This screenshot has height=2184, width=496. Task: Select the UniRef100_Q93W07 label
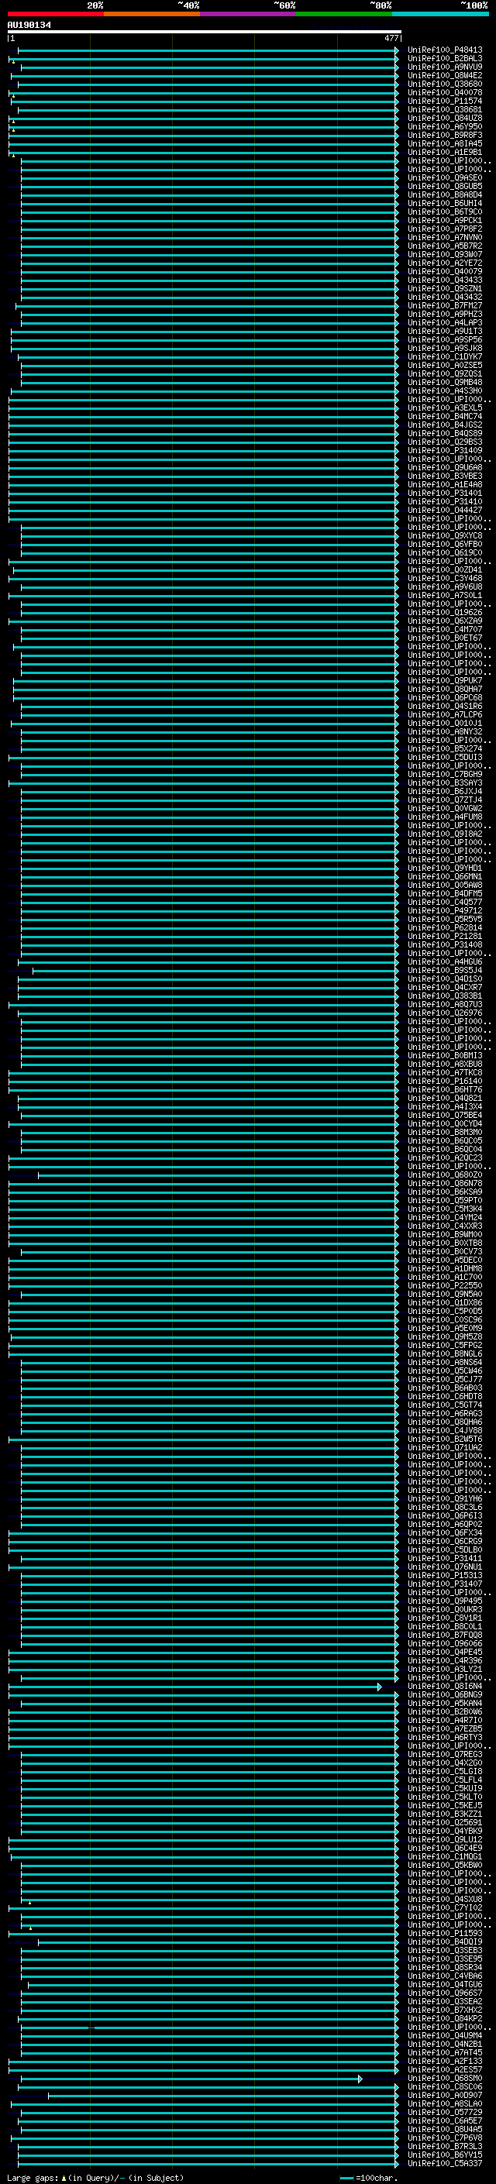(x=445, y=254)
